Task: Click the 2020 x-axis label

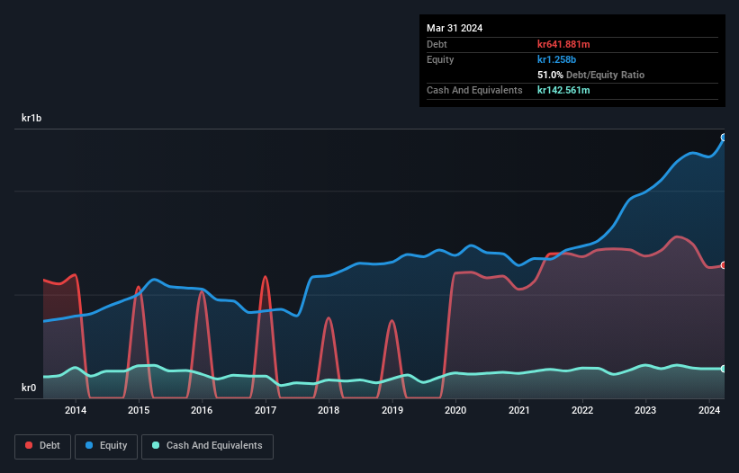Action: [x=455, y=410]
